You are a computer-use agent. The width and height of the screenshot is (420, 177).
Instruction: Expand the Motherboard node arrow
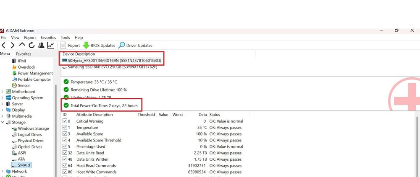tap(3, 92)
